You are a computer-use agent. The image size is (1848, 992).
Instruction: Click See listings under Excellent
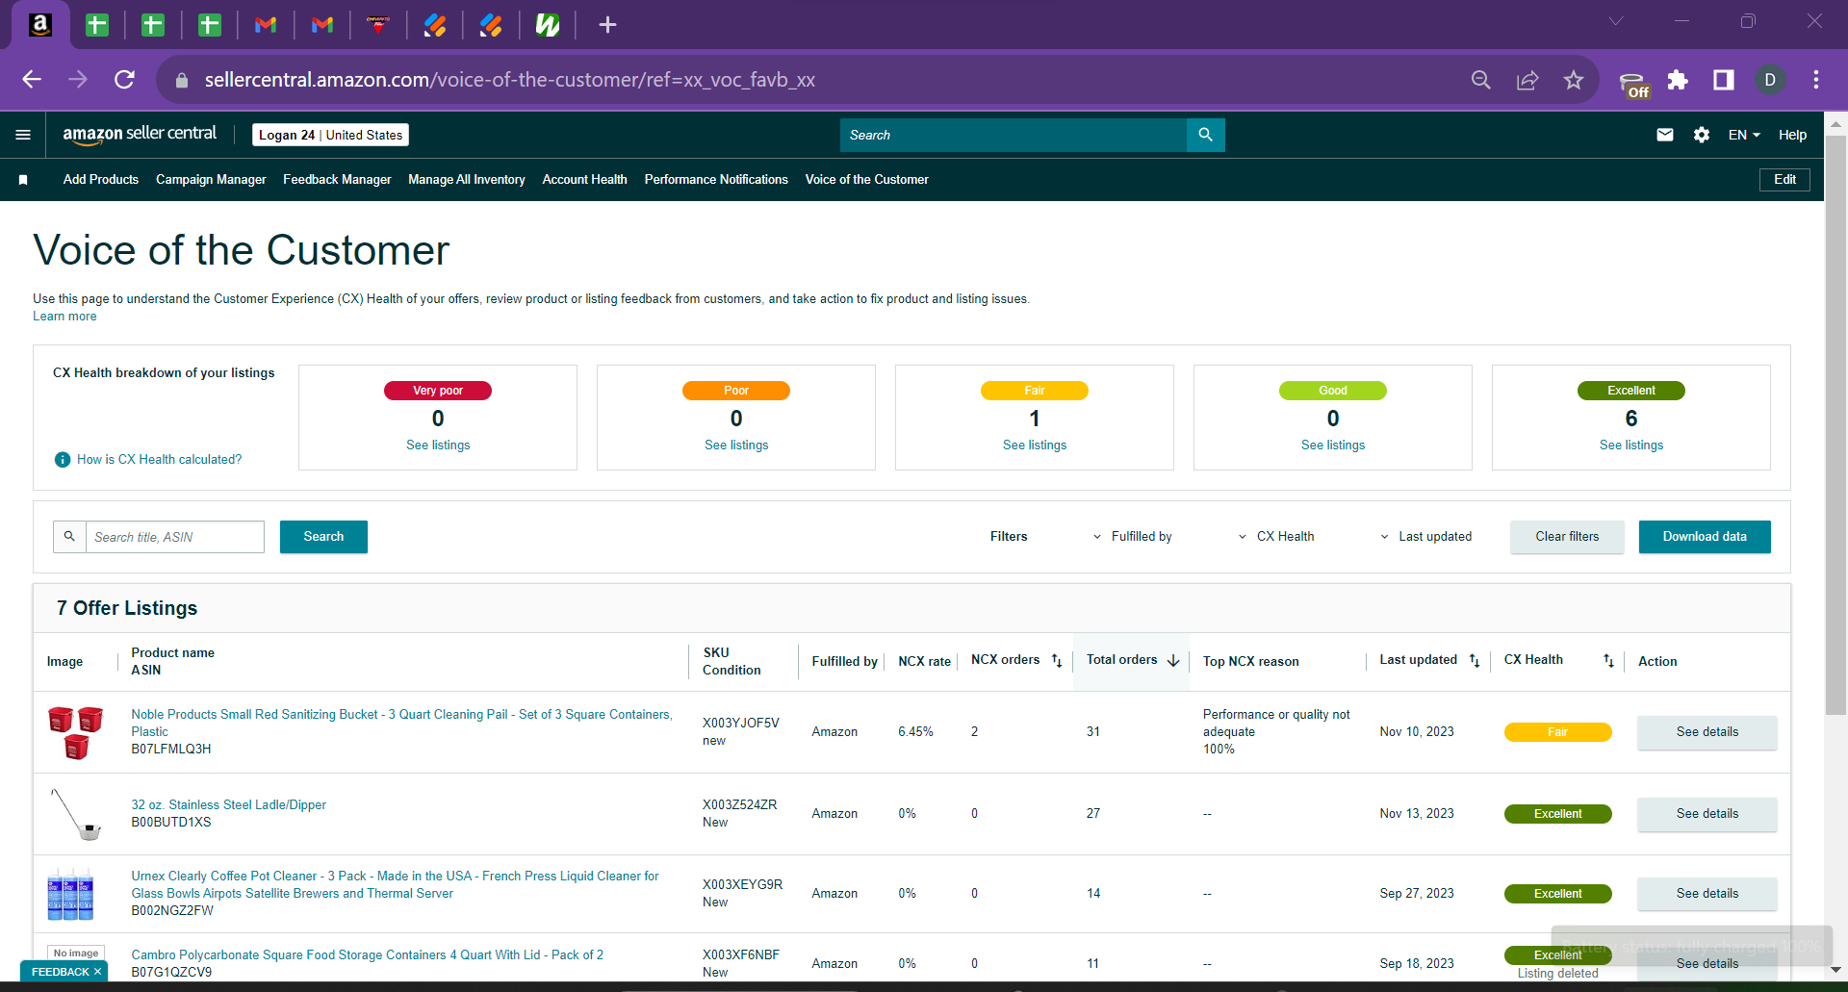click(x=1631, y=445)
